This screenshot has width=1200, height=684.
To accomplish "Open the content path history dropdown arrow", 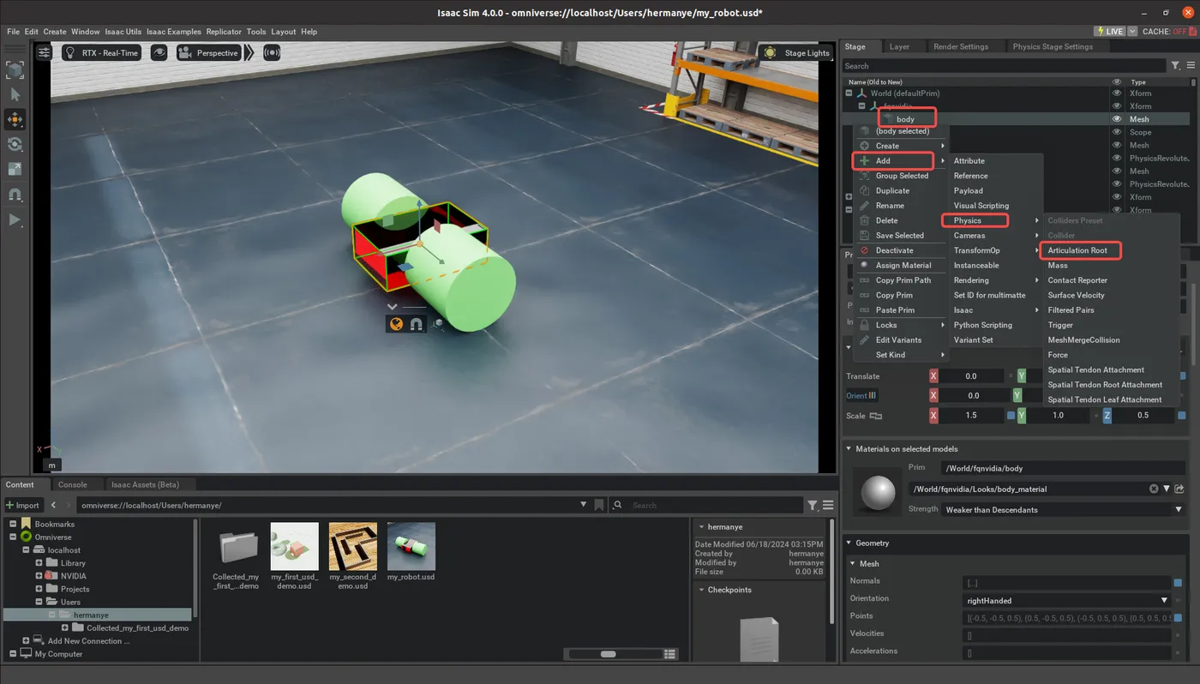I will (584, 505).
